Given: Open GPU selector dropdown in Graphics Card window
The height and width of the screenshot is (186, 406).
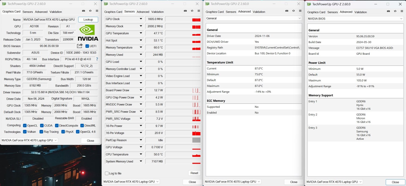Looking at the screenshot, I should pyautogui.click(x=29, y=140).
